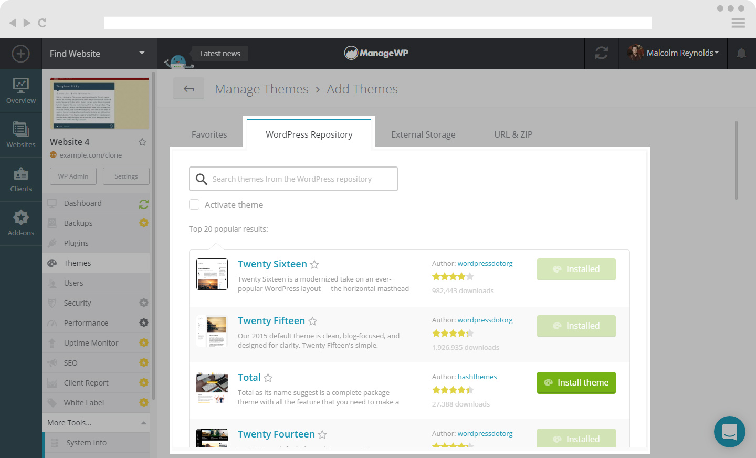Screen dimensions: 756x458
Task: Open the browser hamburger menu
Action: (x=738, y=23)
